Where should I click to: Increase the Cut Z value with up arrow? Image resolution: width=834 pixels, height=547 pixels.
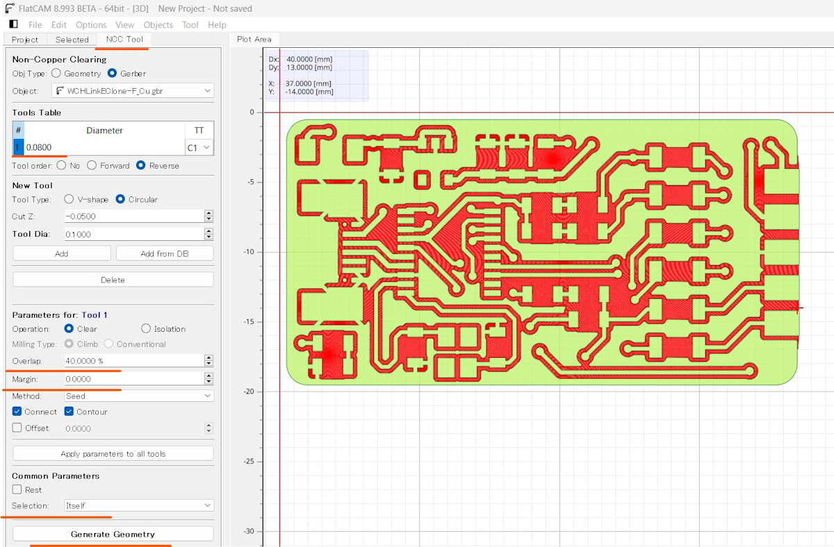208,213
